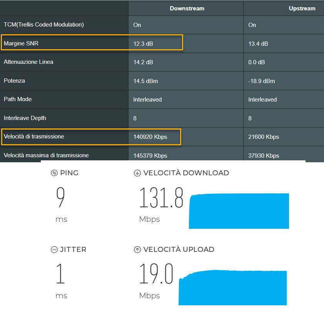Click the ms unit under ping value

[61, 220]
